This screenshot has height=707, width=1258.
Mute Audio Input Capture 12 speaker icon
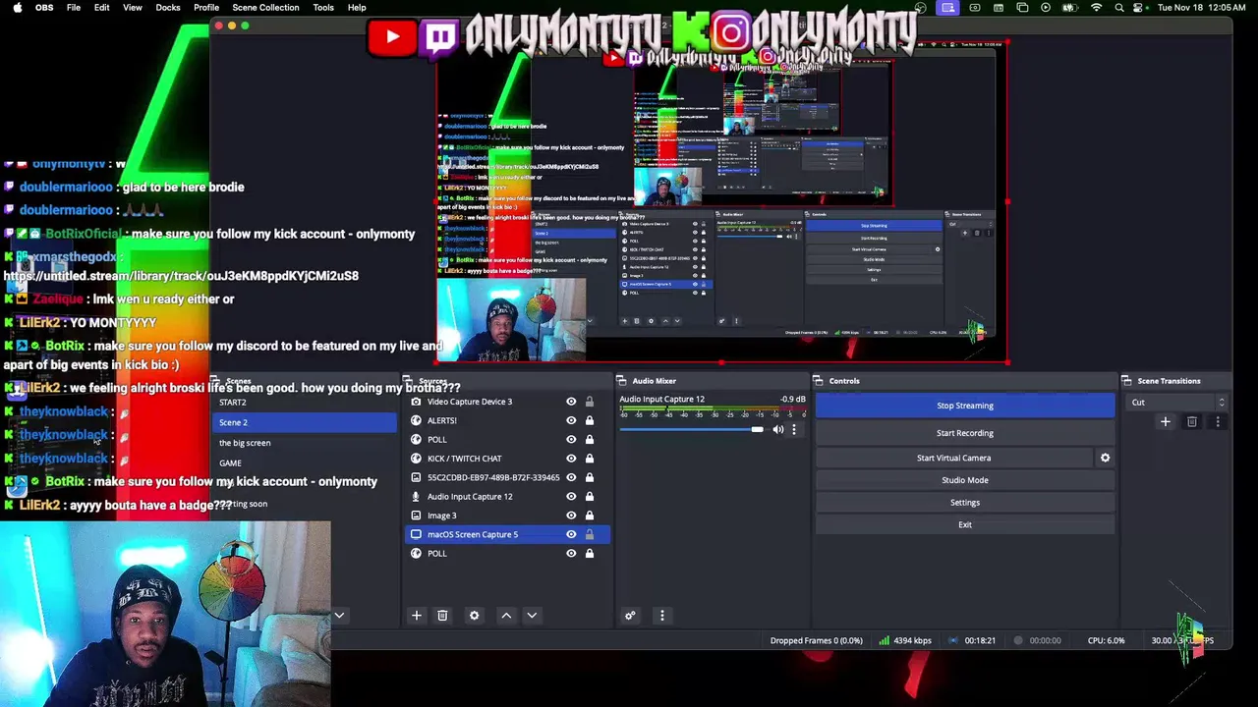click(778, 429)
